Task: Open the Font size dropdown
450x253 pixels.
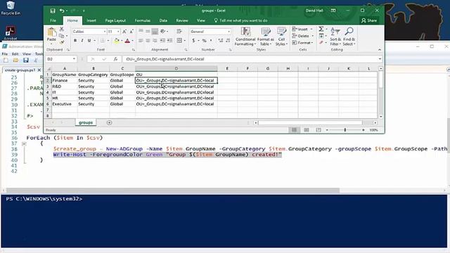Action: [118, 32]
